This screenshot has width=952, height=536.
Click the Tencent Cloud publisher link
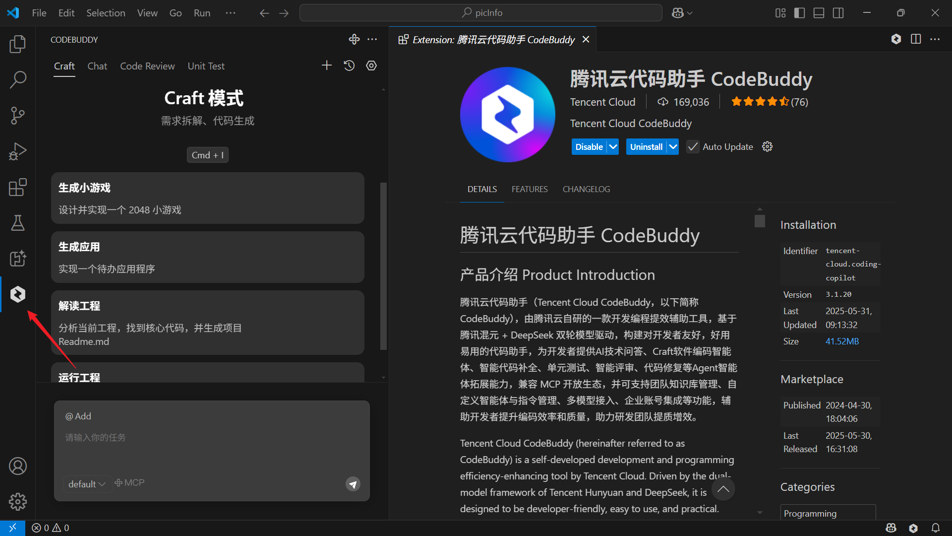click(x=602, y=102)
